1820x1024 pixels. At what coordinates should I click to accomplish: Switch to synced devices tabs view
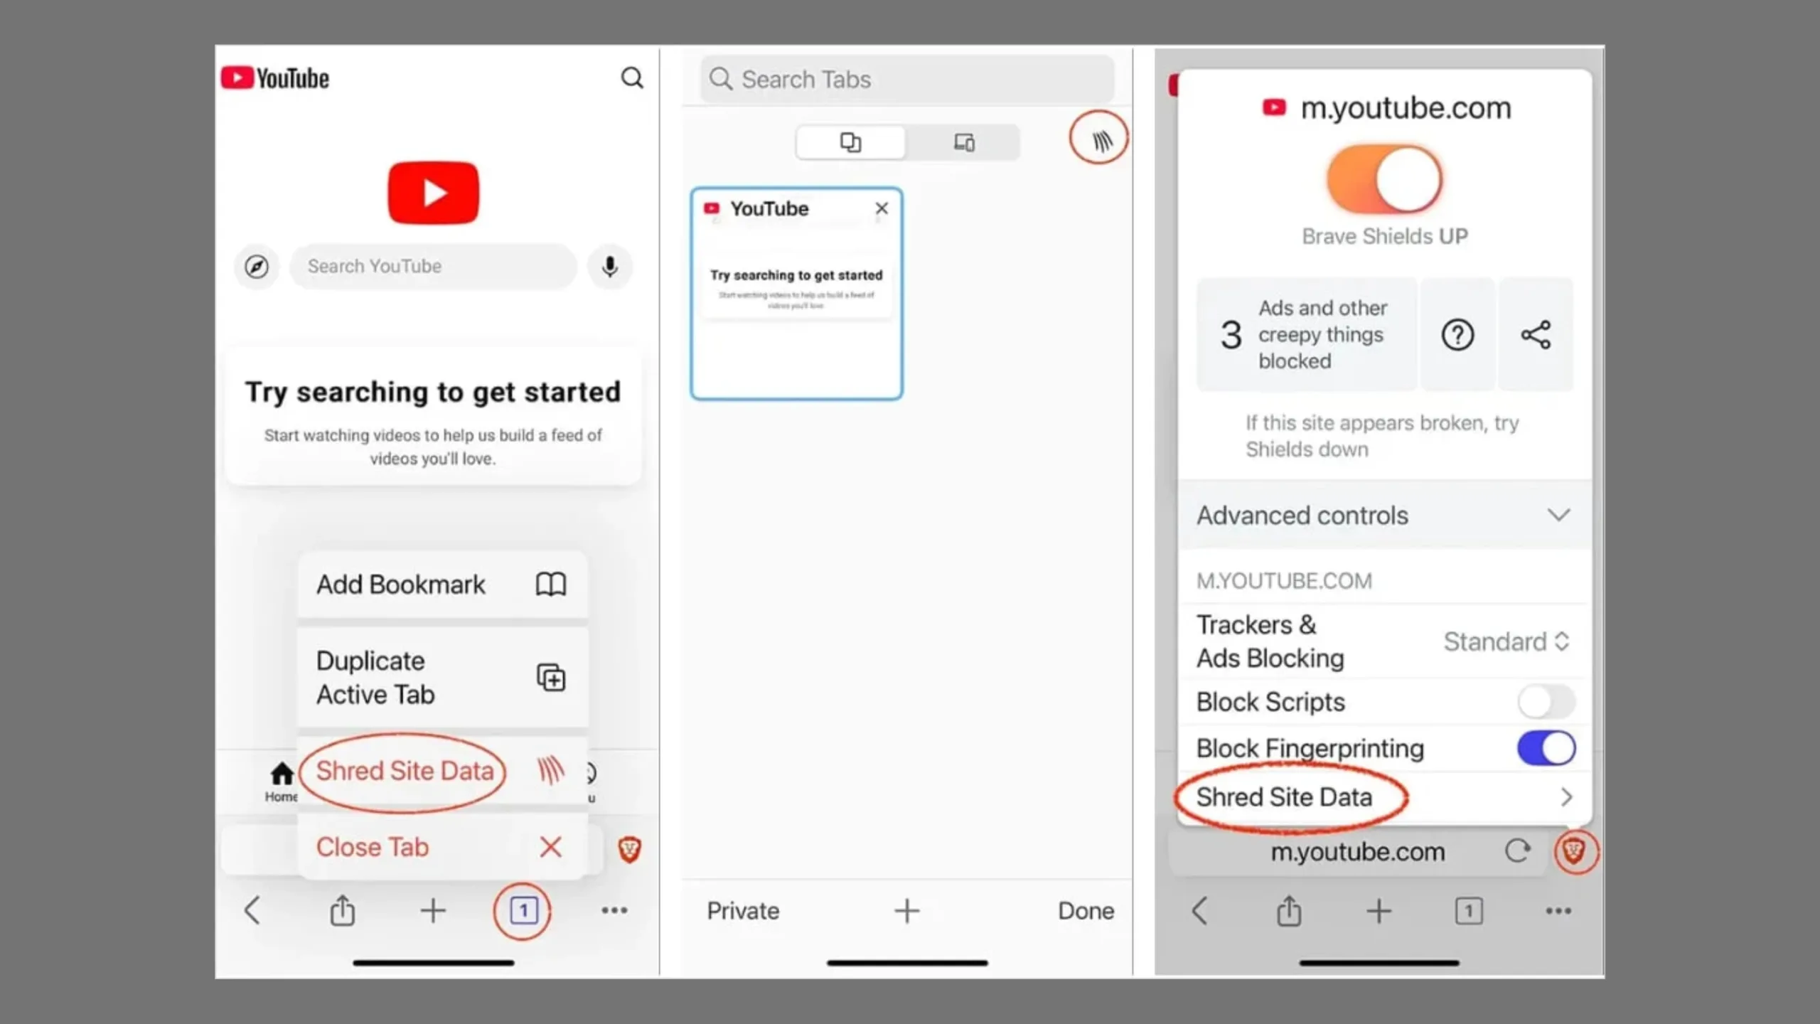pyautogui.click(x=964, y=142)
